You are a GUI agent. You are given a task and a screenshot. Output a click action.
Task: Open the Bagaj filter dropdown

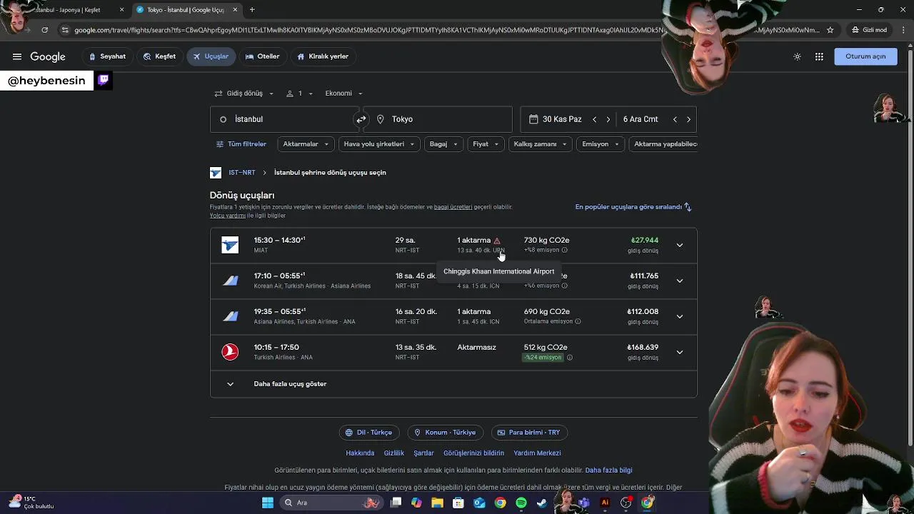coord(443,144)
